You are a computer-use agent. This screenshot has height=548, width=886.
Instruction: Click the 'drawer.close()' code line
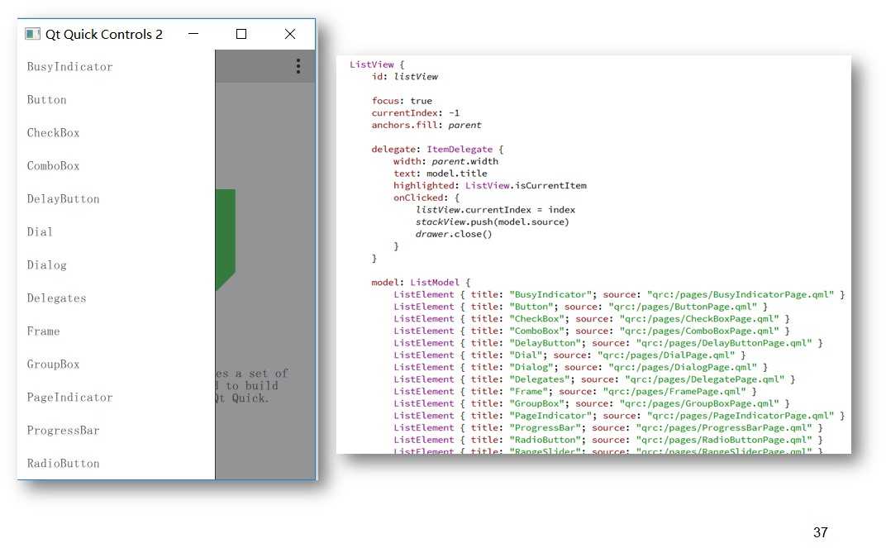pos(454,234)
